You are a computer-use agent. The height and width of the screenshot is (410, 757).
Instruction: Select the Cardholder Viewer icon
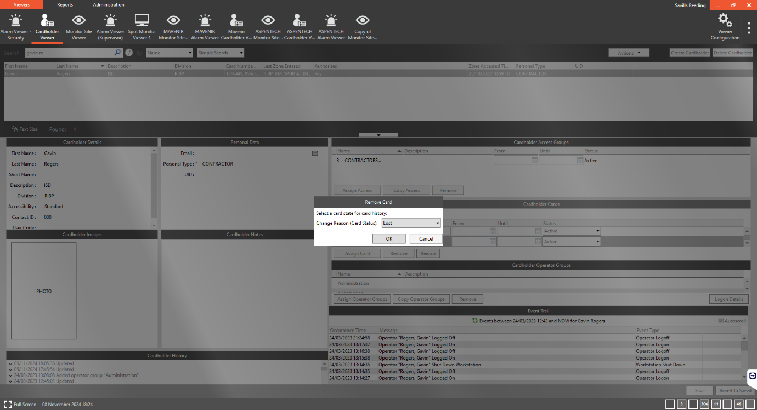(47, 27)
